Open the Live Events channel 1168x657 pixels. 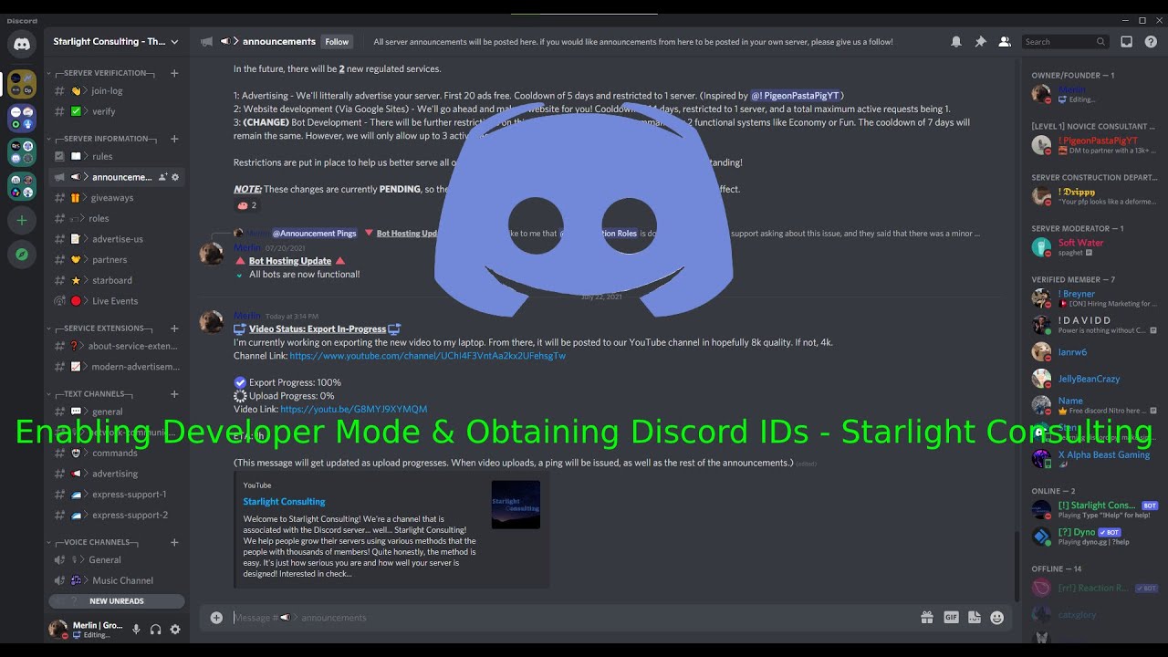click(117, 301)
